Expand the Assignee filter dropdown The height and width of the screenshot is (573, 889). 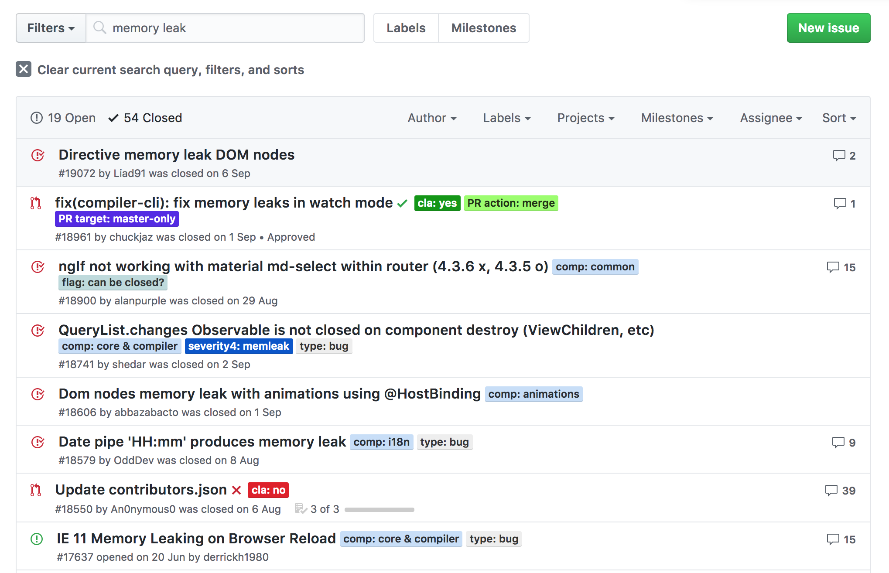click(771, 118)
